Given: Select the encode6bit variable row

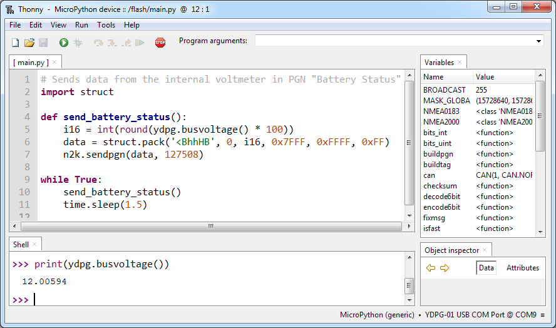Looking at the screenshot, I should point(478,207).
